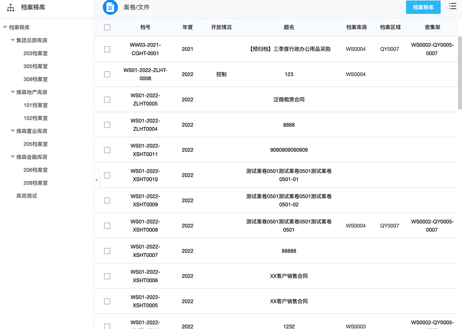This screenshot has height=329, width=462.
Task: Collapse the 集团总部库房 tree node
Action: [x=13, y=40]
